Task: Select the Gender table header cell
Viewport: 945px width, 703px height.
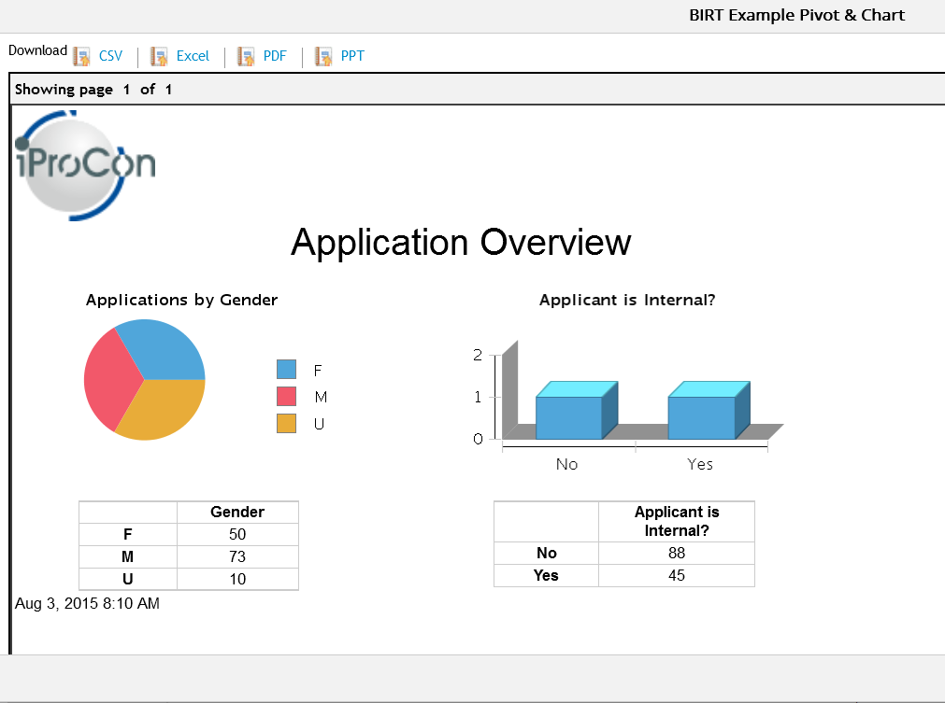Action: (237, 513)
